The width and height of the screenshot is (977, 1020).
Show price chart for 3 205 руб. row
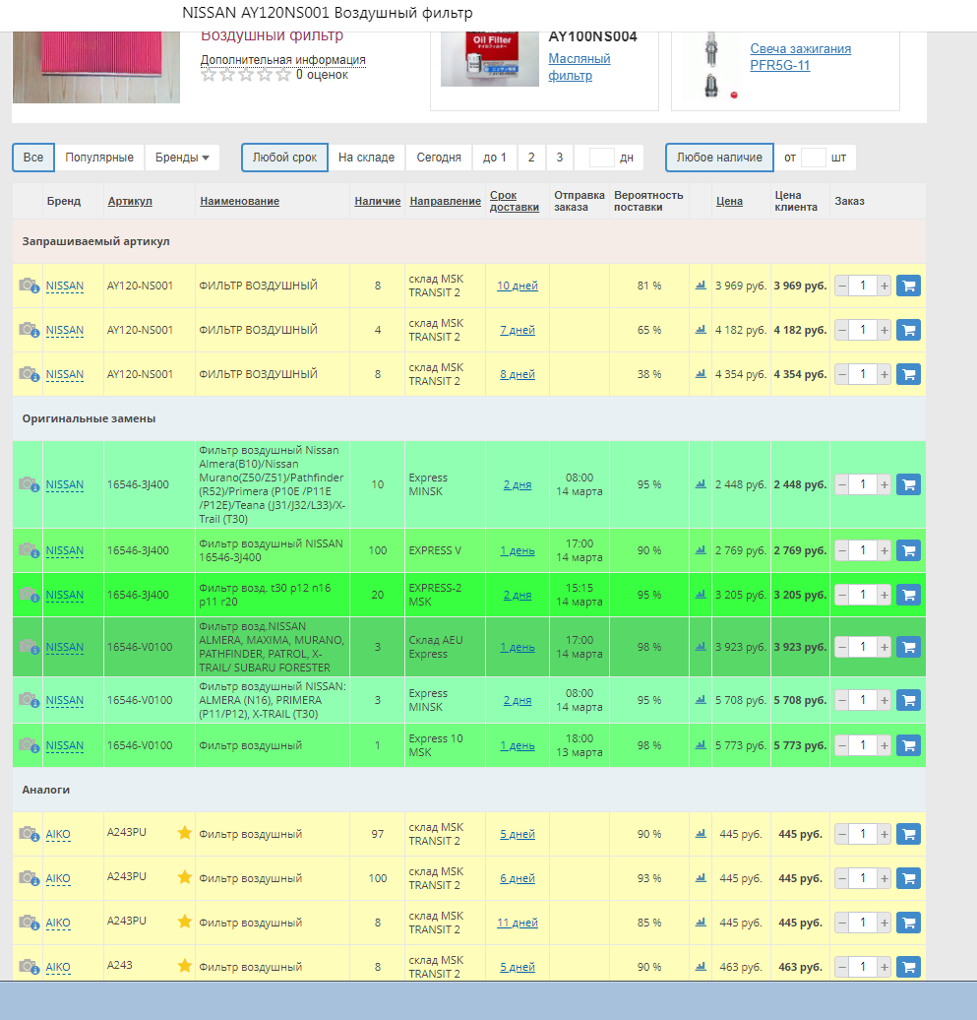coord(701,595)
